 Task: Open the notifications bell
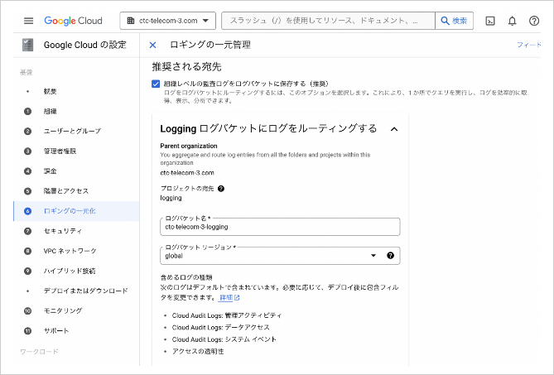pyautogui.click(x=512, y=22)
